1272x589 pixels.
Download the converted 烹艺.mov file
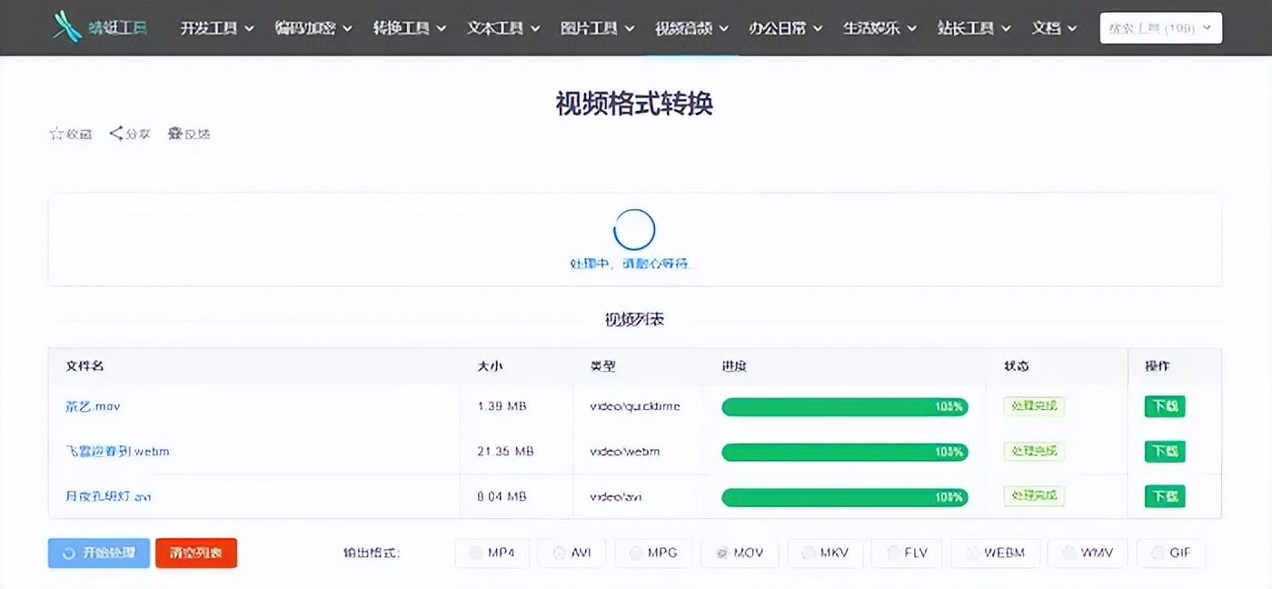(1164, 406)
